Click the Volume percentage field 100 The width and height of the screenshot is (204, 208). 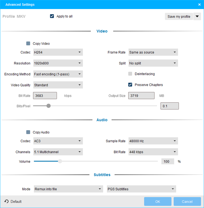pyautogui.click(x=168, y=161)
